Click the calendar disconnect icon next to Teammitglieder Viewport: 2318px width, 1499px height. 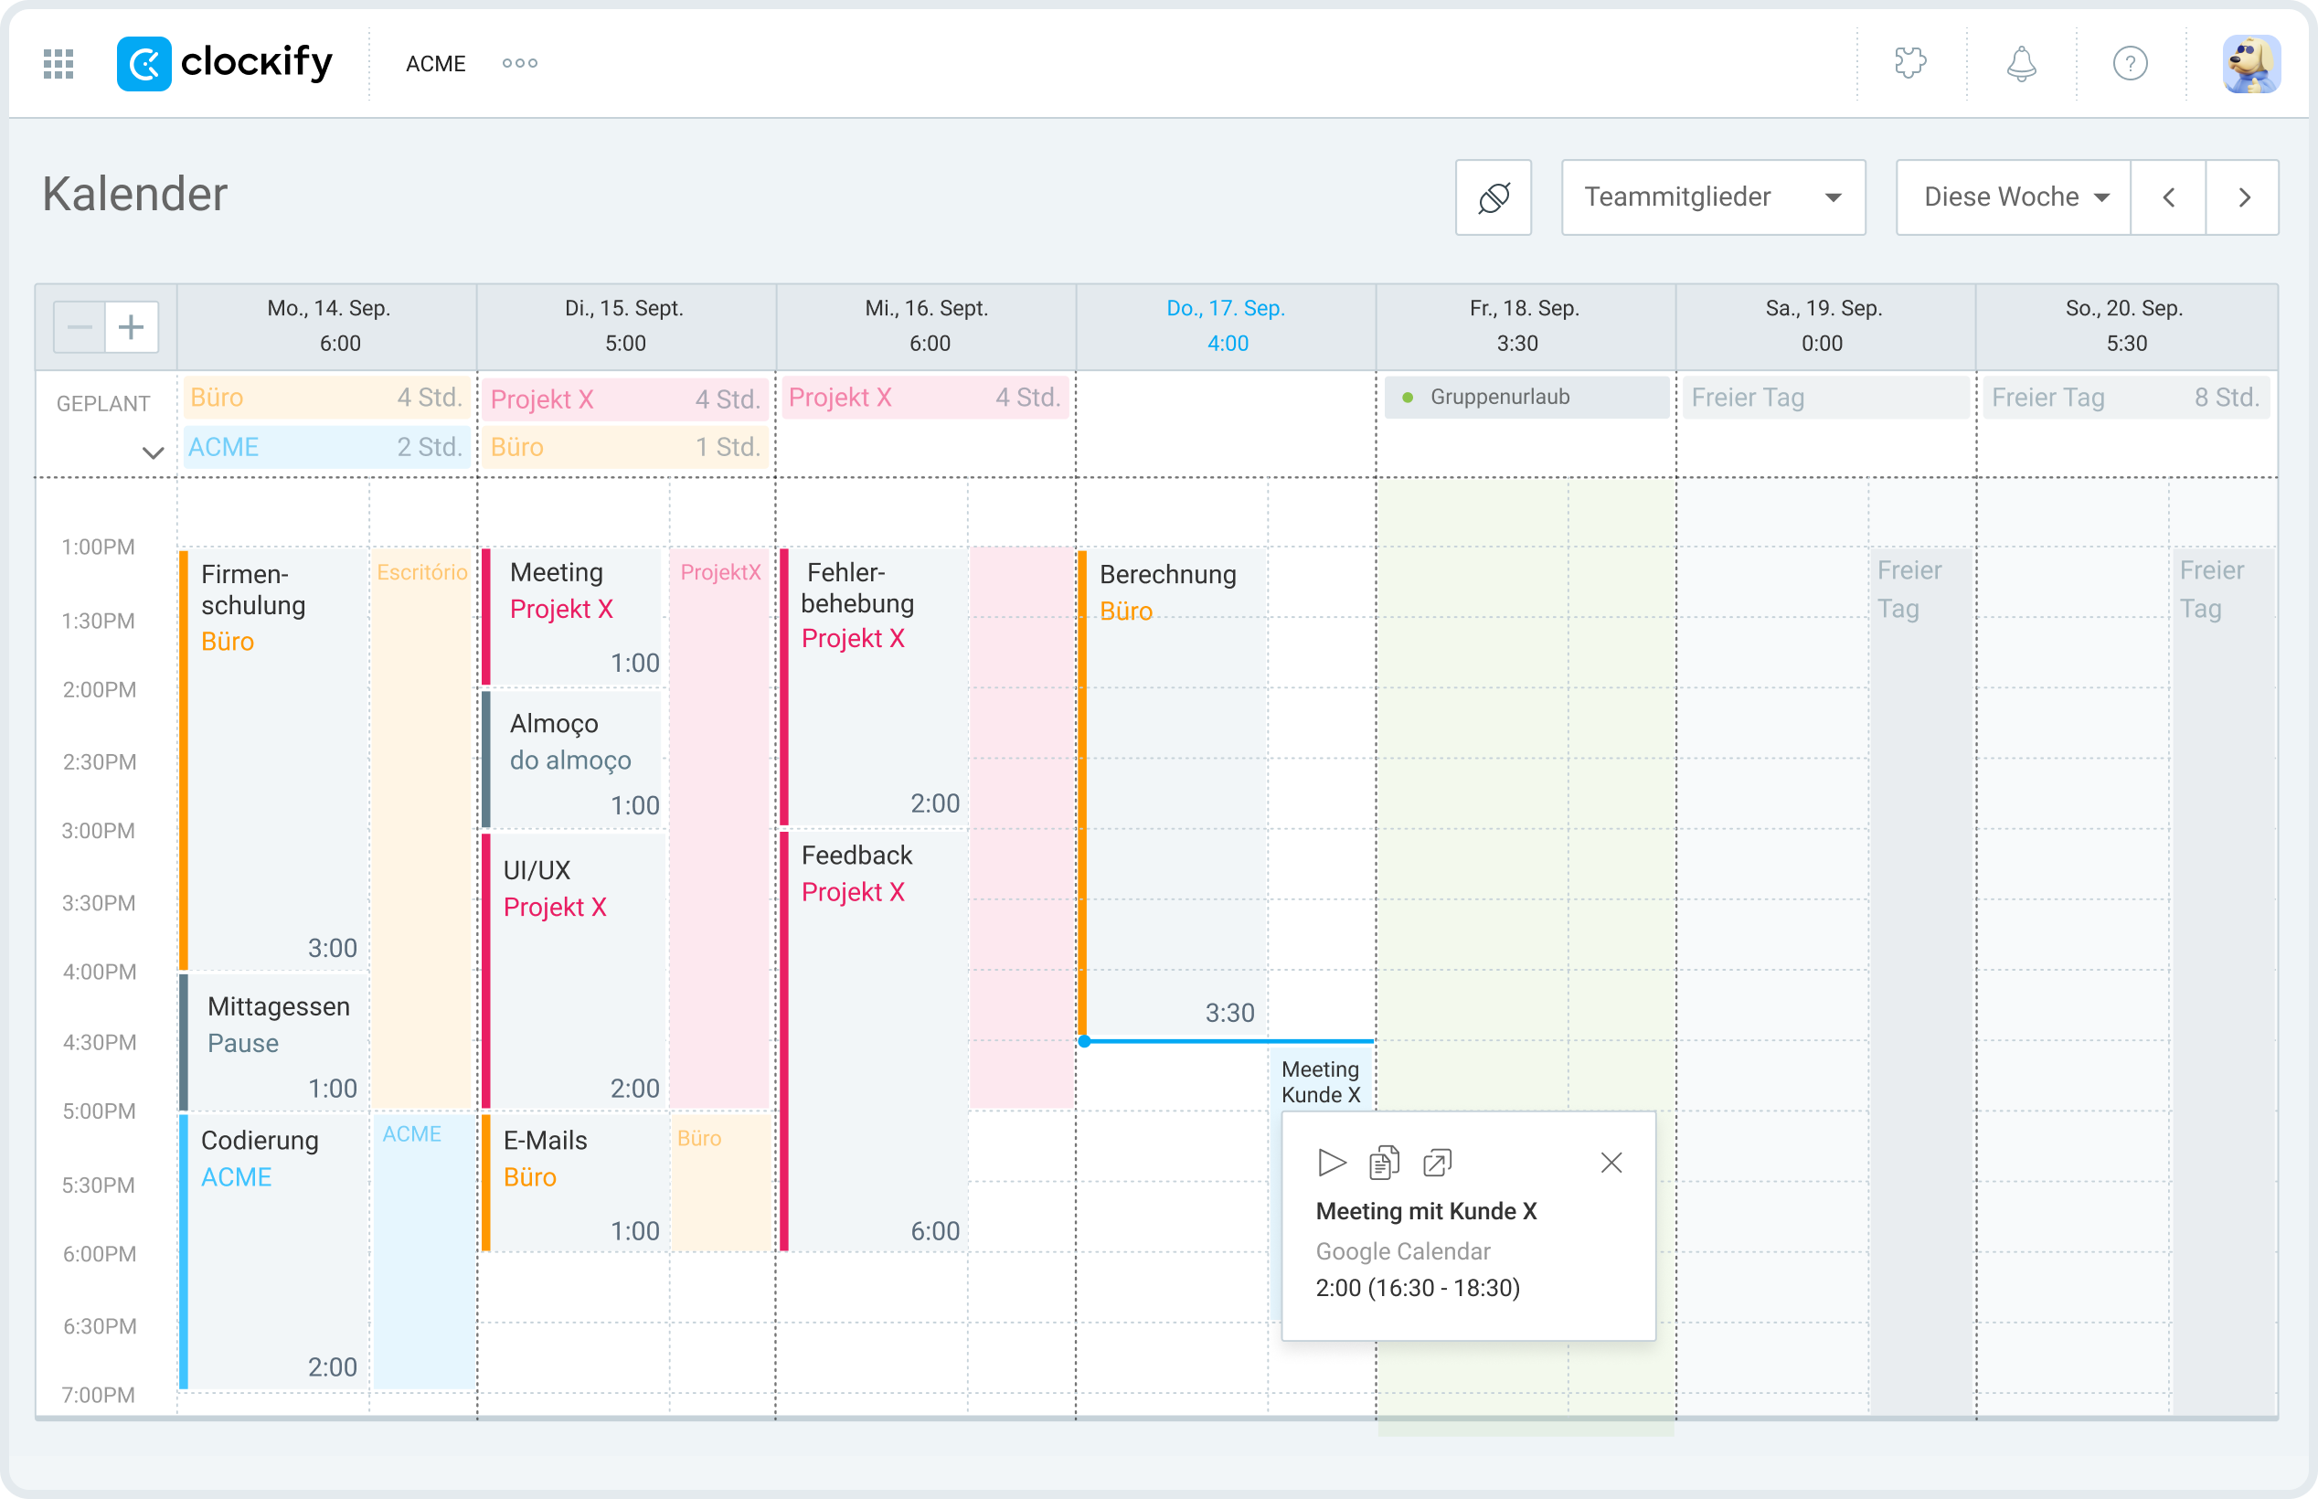tap(1493, 197)
